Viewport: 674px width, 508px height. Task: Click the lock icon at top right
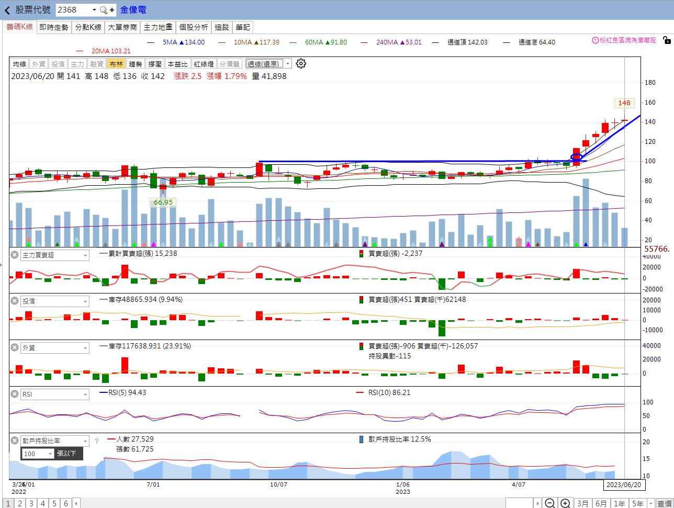click(x=666, y=40)
